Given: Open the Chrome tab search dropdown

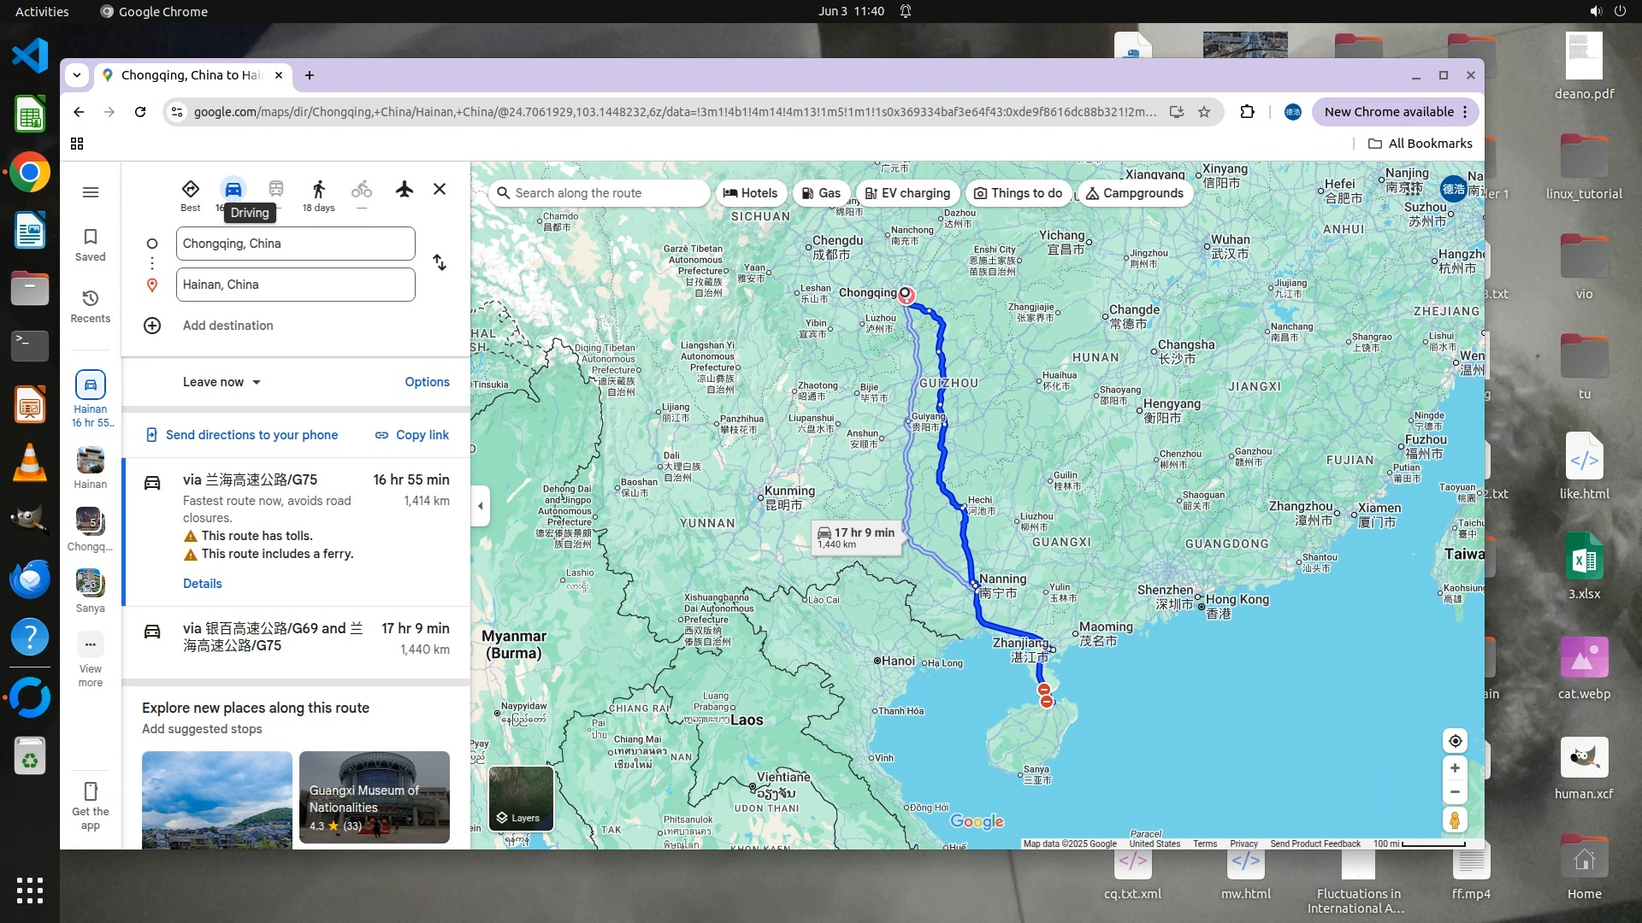Looking at the screenshot, I should tap(77, 75).
